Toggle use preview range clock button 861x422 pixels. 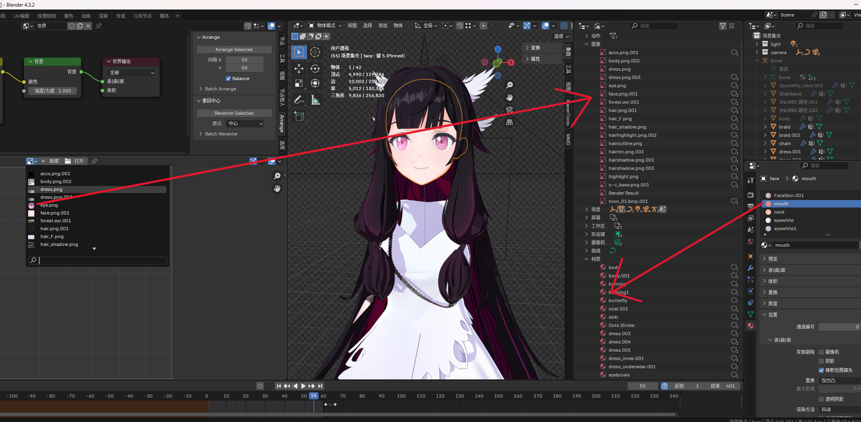tap(665, 386)
